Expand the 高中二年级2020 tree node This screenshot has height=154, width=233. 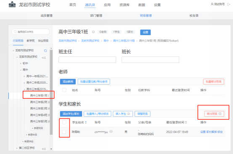tap(24, 83)
